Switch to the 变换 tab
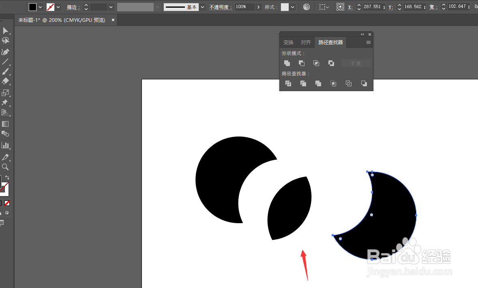Viewport: 478px width, 288px height. (x=288, y=42)
